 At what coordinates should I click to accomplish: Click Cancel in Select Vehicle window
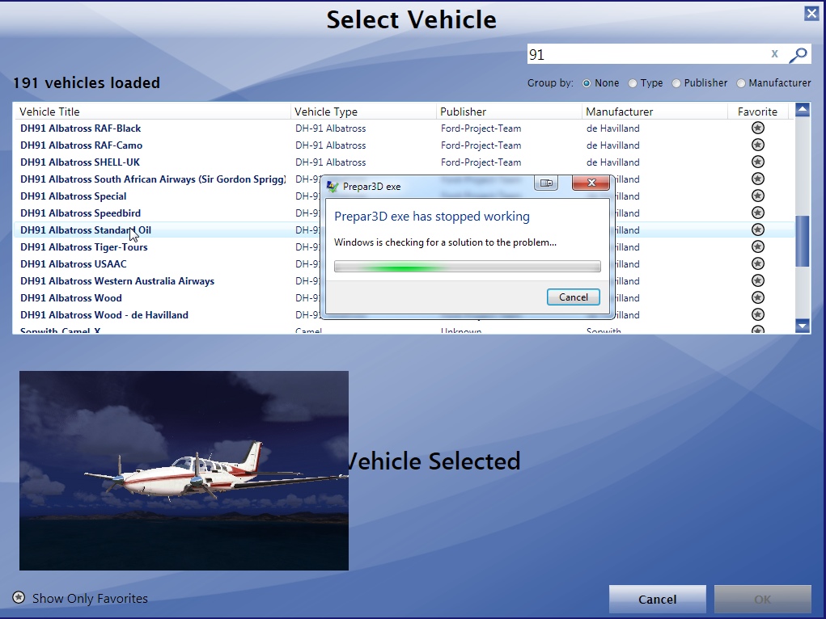click(658, 600)
